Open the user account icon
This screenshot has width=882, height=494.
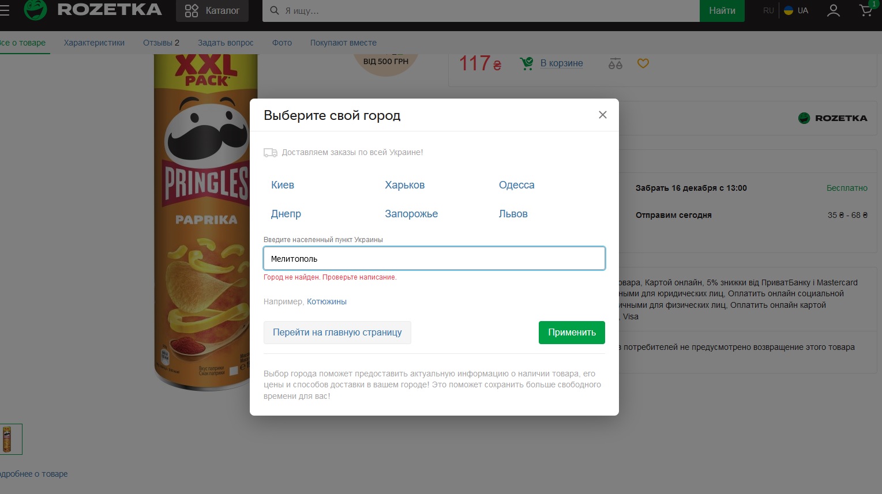[834, 10]
